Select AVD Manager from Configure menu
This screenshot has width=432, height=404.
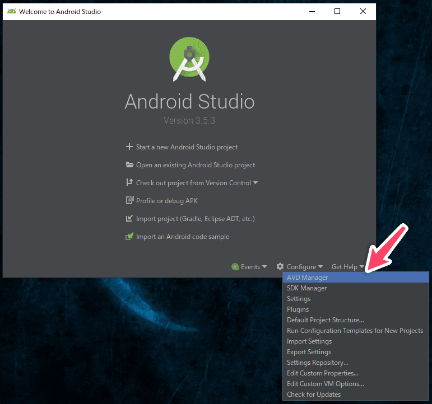click(356, 277)
